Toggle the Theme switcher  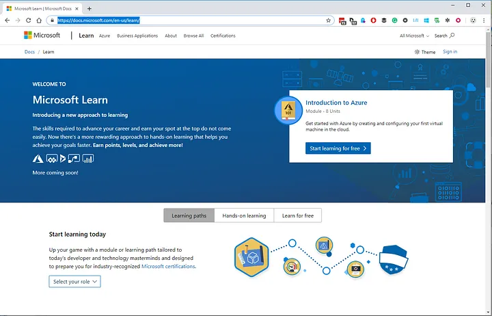tap(424, 52)
